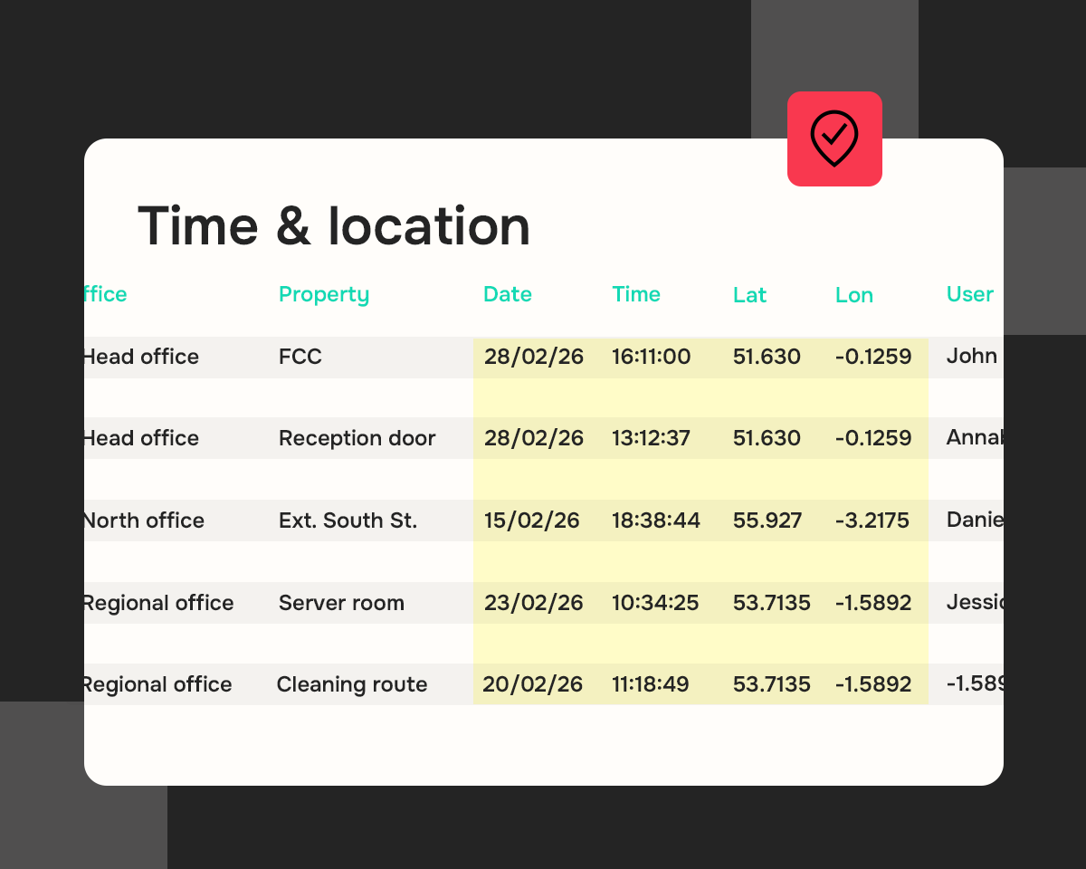Image resolution: width=1086 pixels, height=869 pixels.
Task: Select the Property column header
Action: pyautogui.click(x=323, y=294)
